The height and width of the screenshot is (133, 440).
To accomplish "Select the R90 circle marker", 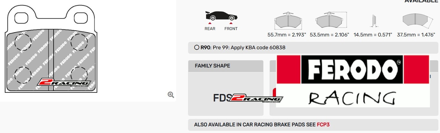I will [197, 47].
